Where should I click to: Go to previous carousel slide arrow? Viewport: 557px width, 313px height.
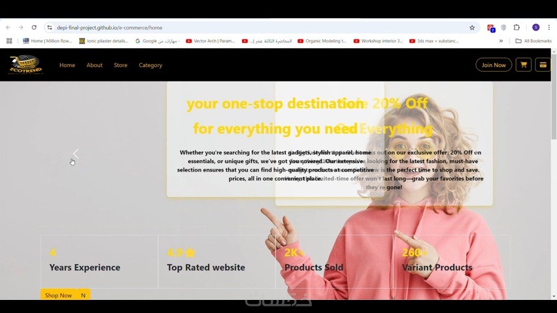point(76,153)
